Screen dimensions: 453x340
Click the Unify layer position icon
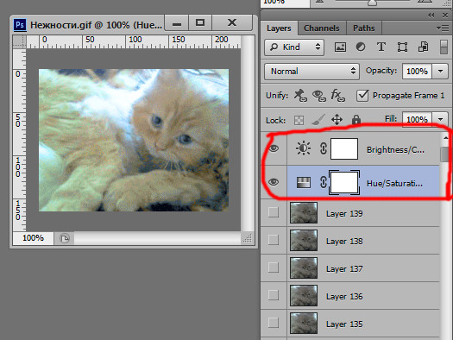click(300, 95)
